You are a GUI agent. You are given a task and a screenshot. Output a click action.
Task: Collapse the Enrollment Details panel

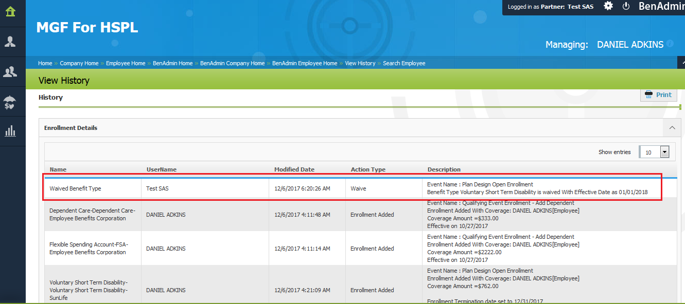click(672, 128)
